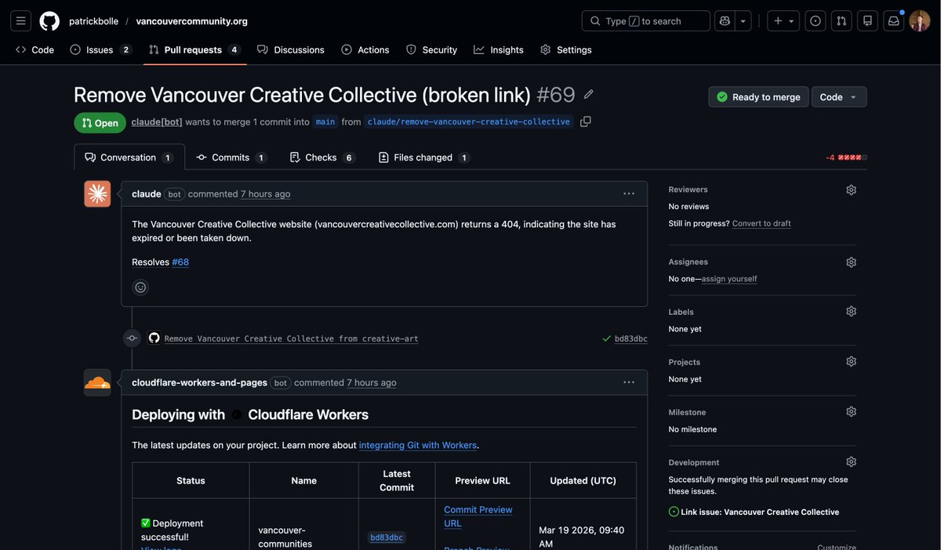Open claude comment options ellipsis menu
Screen dimensions: 941x550
pyautogui.click(x=629, y=194)
